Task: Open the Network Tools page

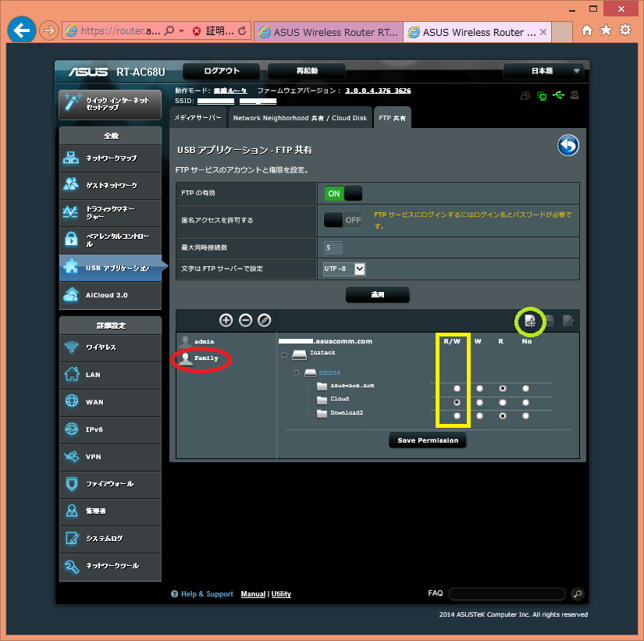Action: (x=110, y=566)
